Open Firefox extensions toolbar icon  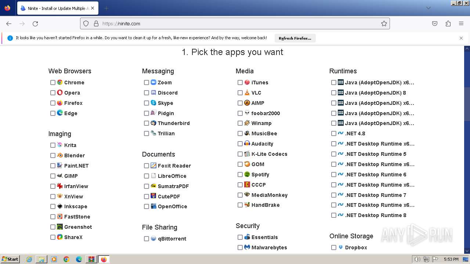[x=448, y=23]
